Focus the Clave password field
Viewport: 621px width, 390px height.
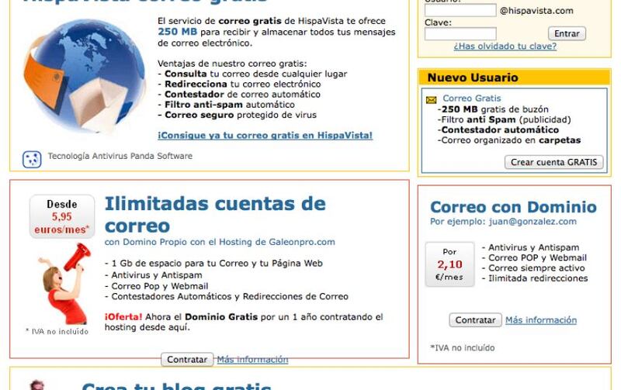point(460,33)
